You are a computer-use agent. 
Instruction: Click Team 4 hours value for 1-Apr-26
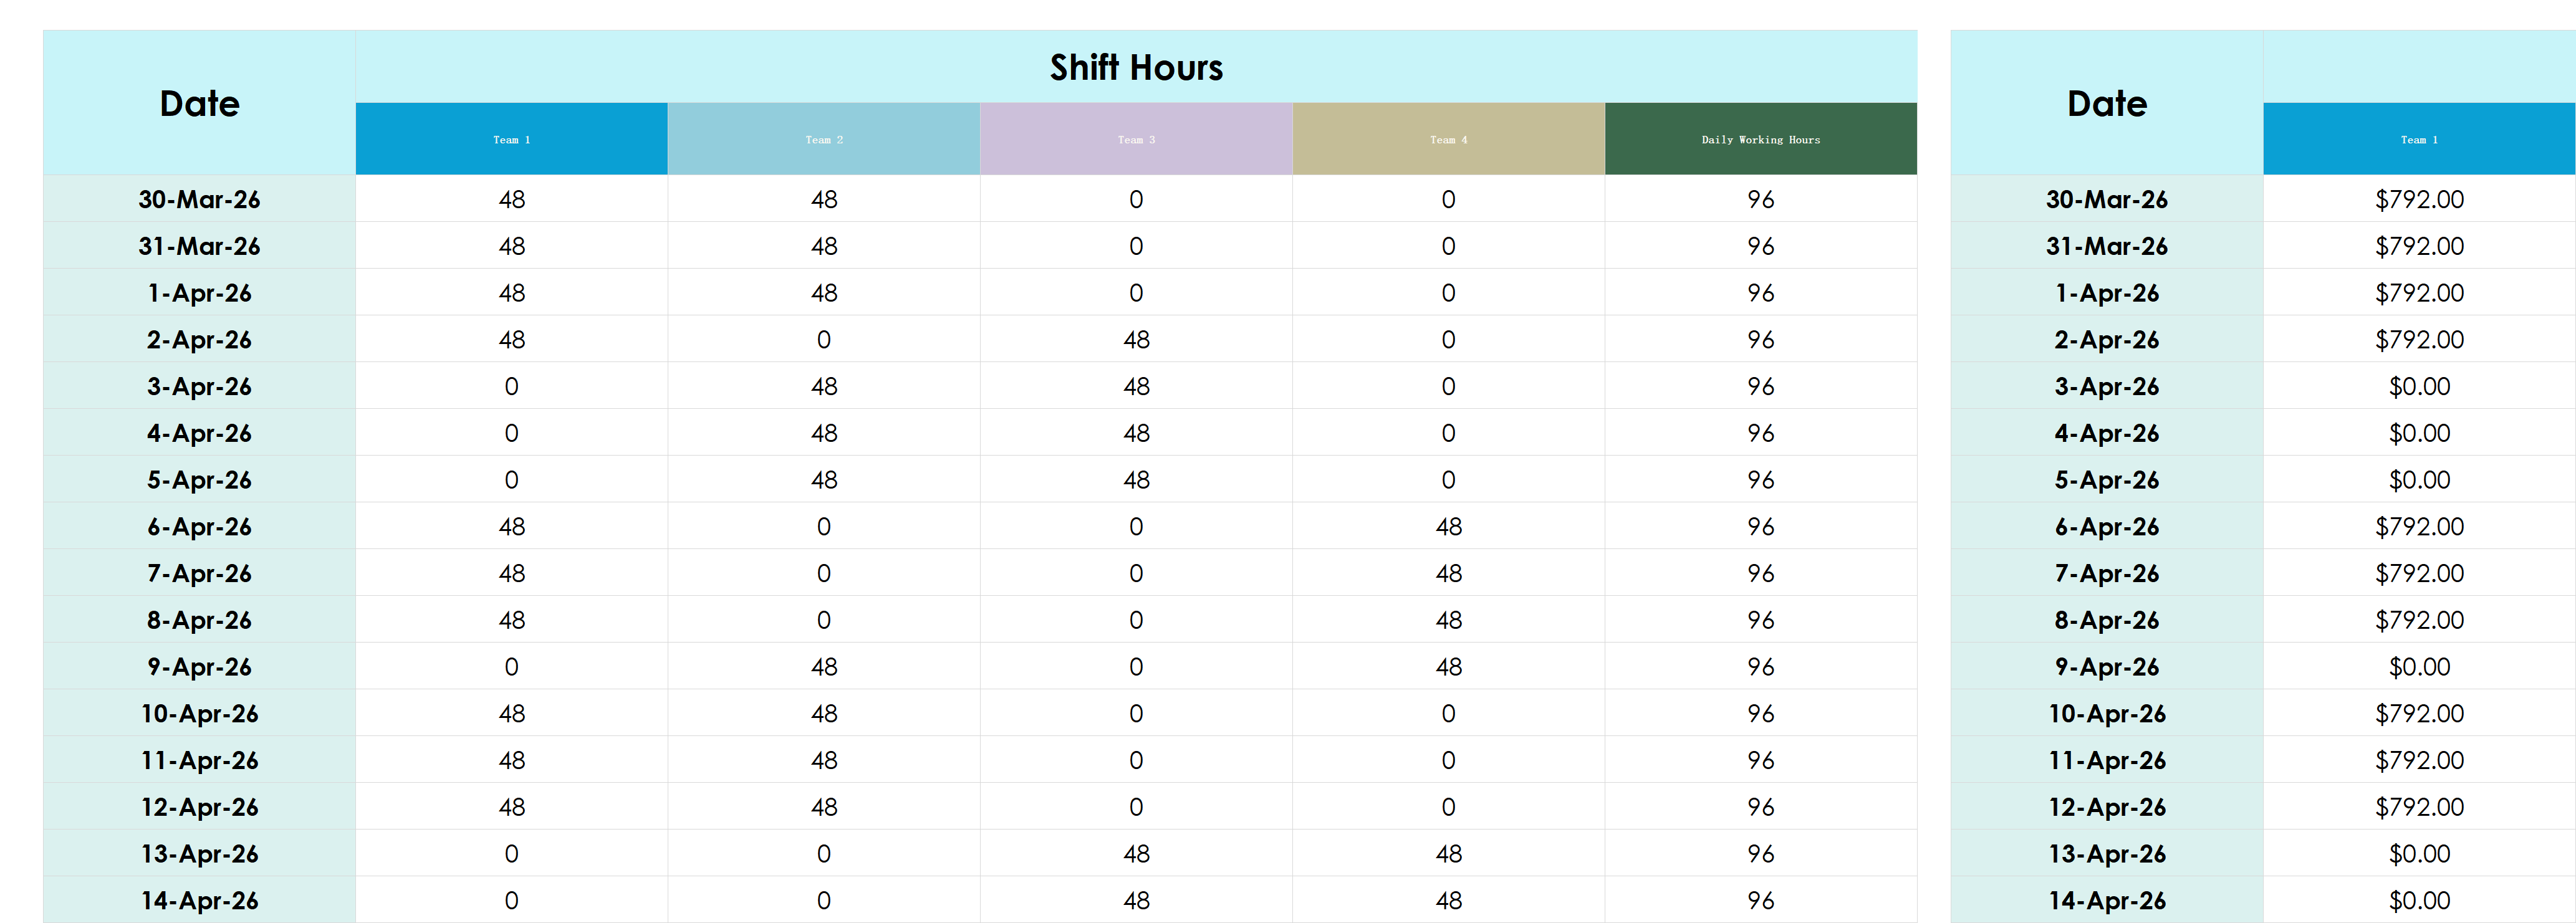(1448, 293)
